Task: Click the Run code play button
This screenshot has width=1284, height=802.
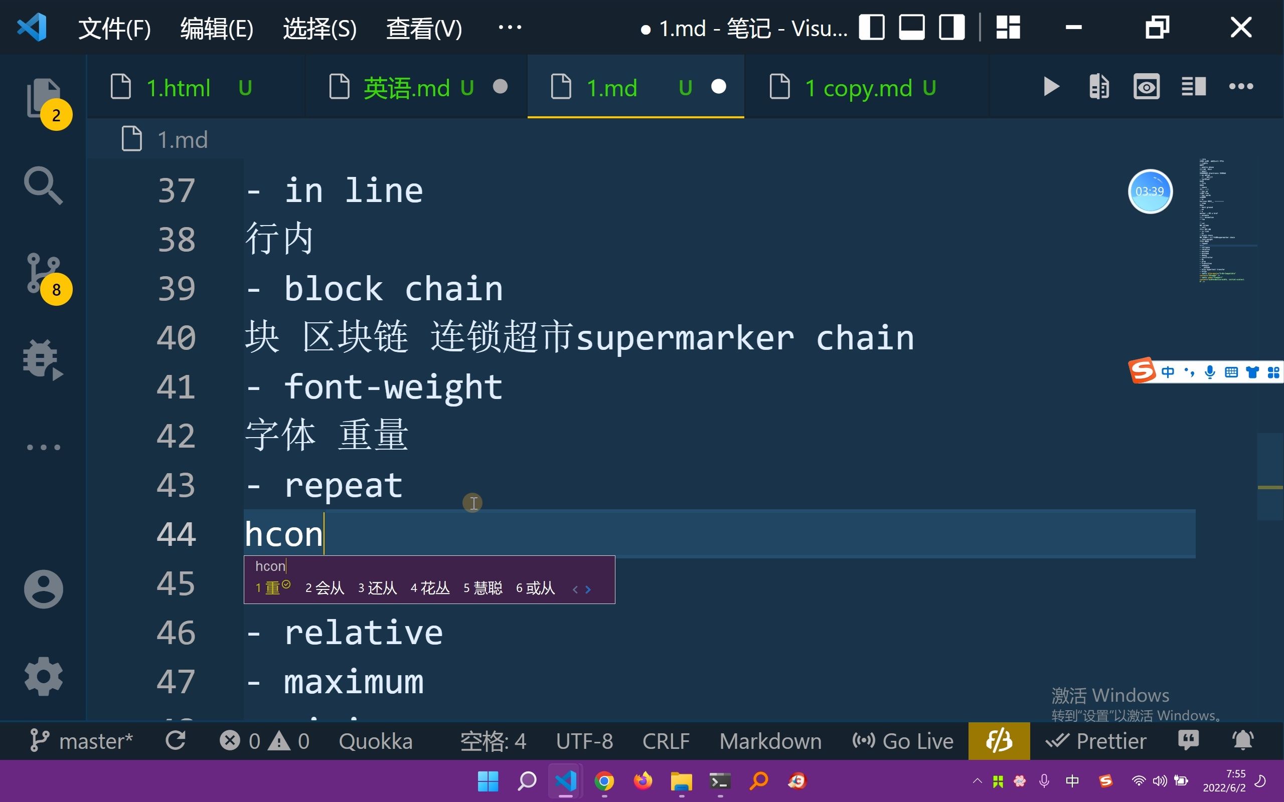Action: [x=1051, y=86]
